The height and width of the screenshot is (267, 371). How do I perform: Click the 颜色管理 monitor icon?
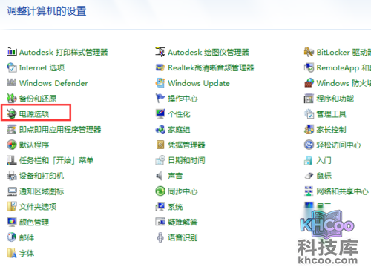tap(12, 222)
